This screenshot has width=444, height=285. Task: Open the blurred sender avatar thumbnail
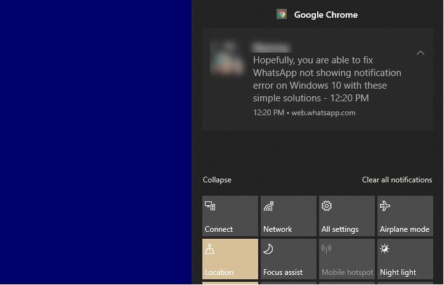pyautogui.click(x=227, y=58)
